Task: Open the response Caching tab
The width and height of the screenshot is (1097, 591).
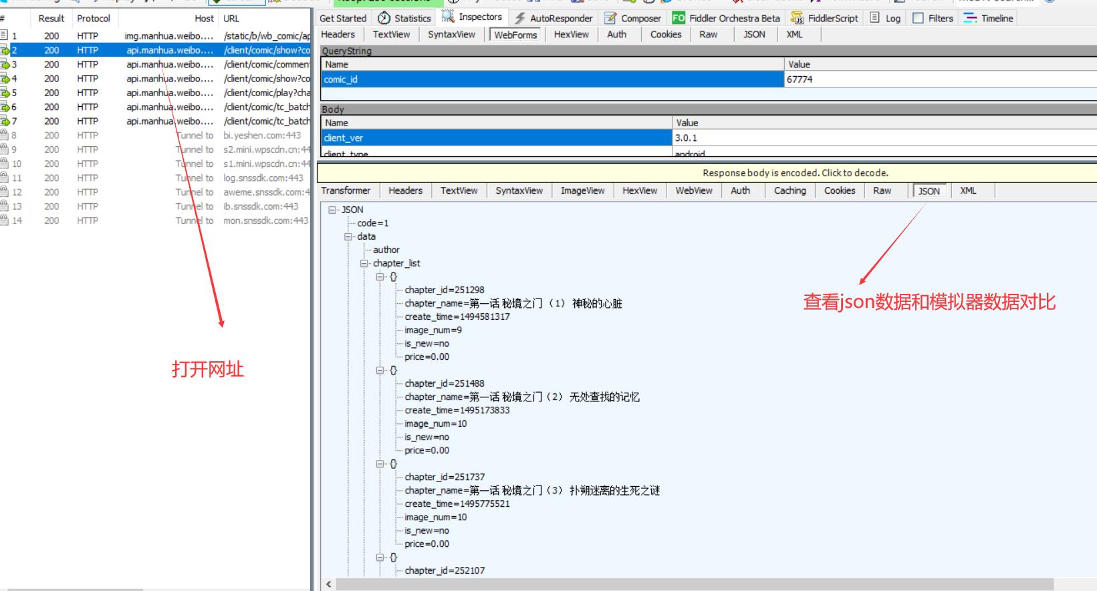Action: 789,190
